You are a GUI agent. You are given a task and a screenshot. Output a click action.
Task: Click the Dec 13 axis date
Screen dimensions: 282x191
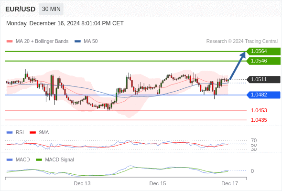(82, 183)
